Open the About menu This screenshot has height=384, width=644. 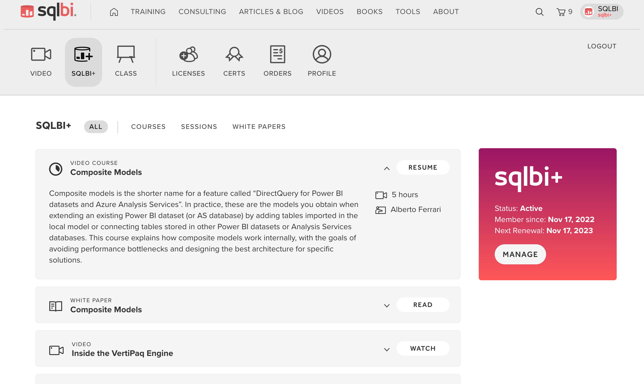pyautogui.click(x=446, y=12)
